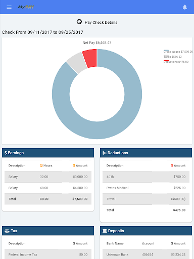194x259 pixels.
Task: Click dollar icon in Tax Amount column
Action: (x=74, y=243)
